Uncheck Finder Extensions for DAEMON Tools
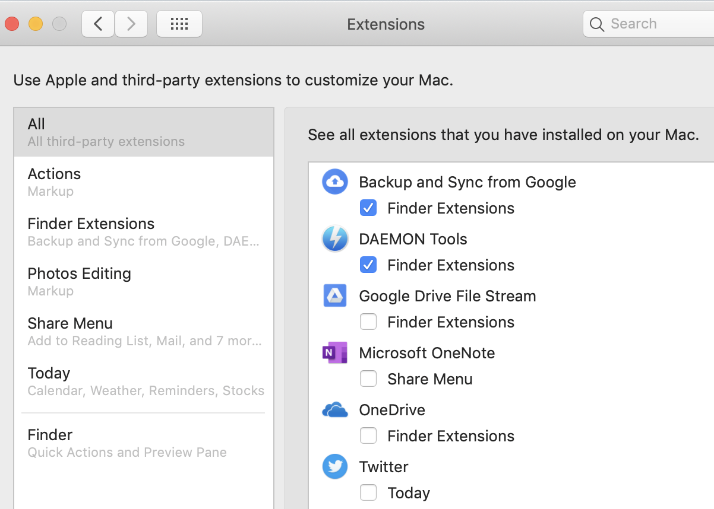The image size is (714, 509). pos(368,265)
